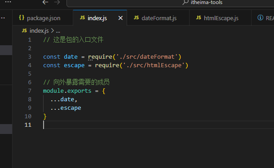Click the JS icon on the dateFormat.js tab

(x=136, y=17)
